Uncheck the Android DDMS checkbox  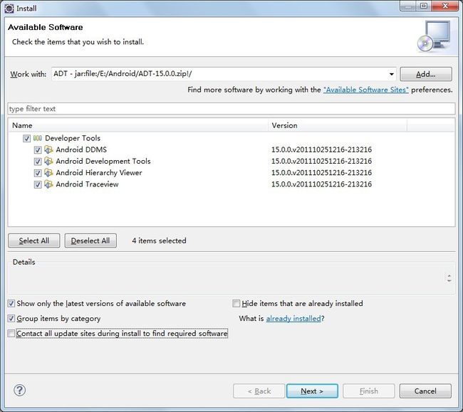pos(38,150)
